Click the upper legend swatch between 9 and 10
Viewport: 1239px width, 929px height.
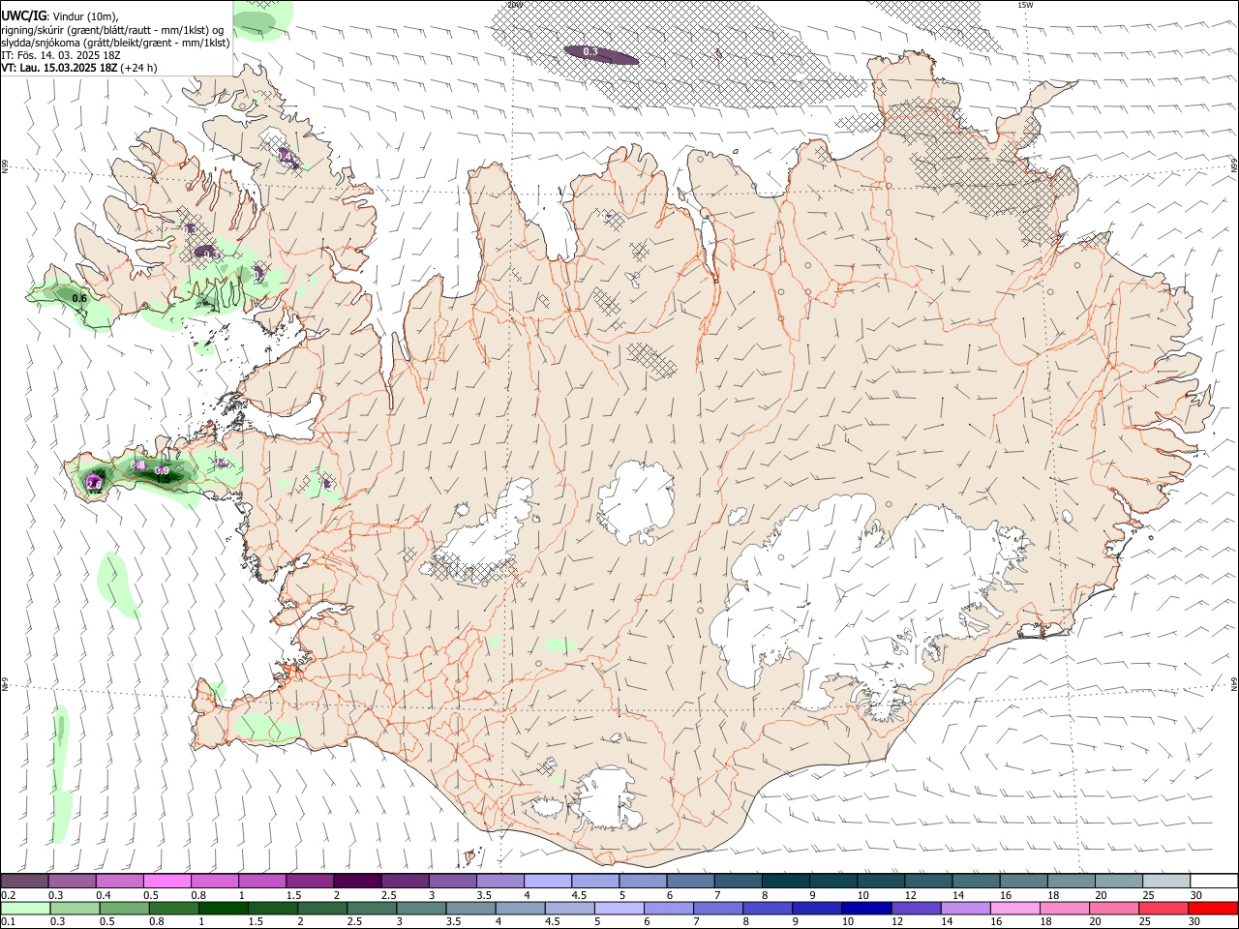tap(833, 882)
